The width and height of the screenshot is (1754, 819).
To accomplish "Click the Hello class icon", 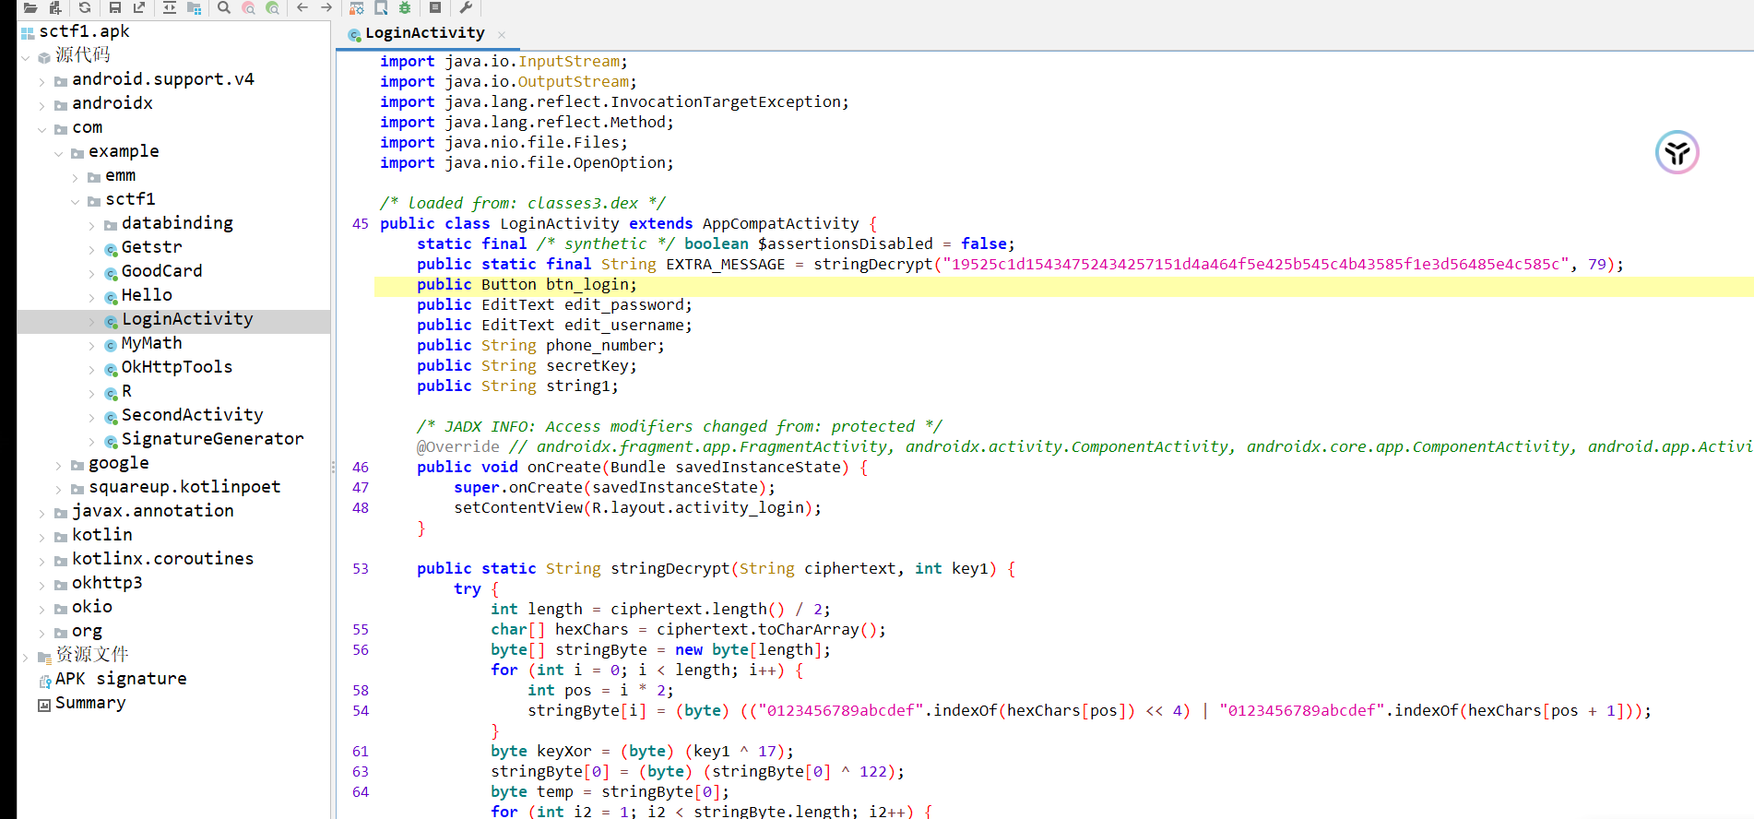I will pos(111,297).
